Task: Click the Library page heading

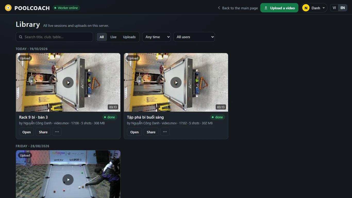Action: pyautogui.click(x=28, y=24)
